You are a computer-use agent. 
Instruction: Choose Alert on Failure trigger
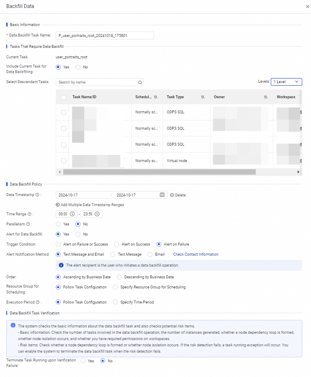158,244
